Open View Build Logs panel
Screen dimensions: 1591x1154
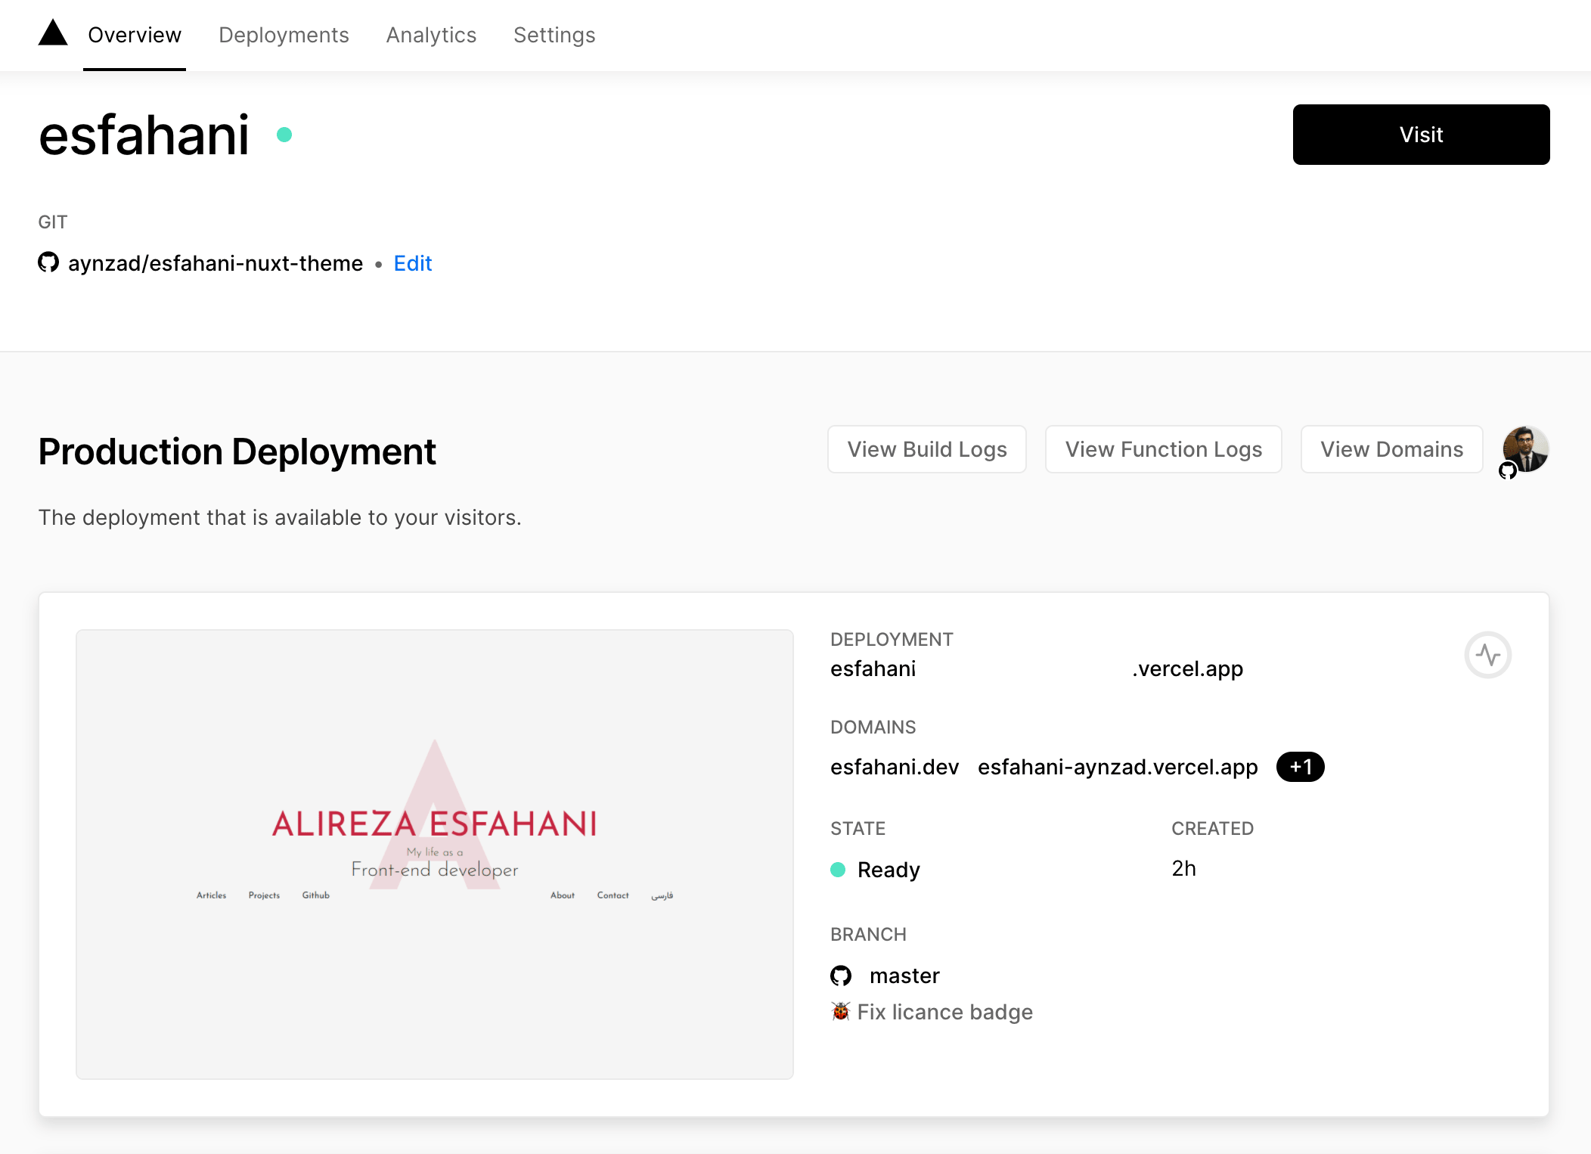tap(926, 447)
